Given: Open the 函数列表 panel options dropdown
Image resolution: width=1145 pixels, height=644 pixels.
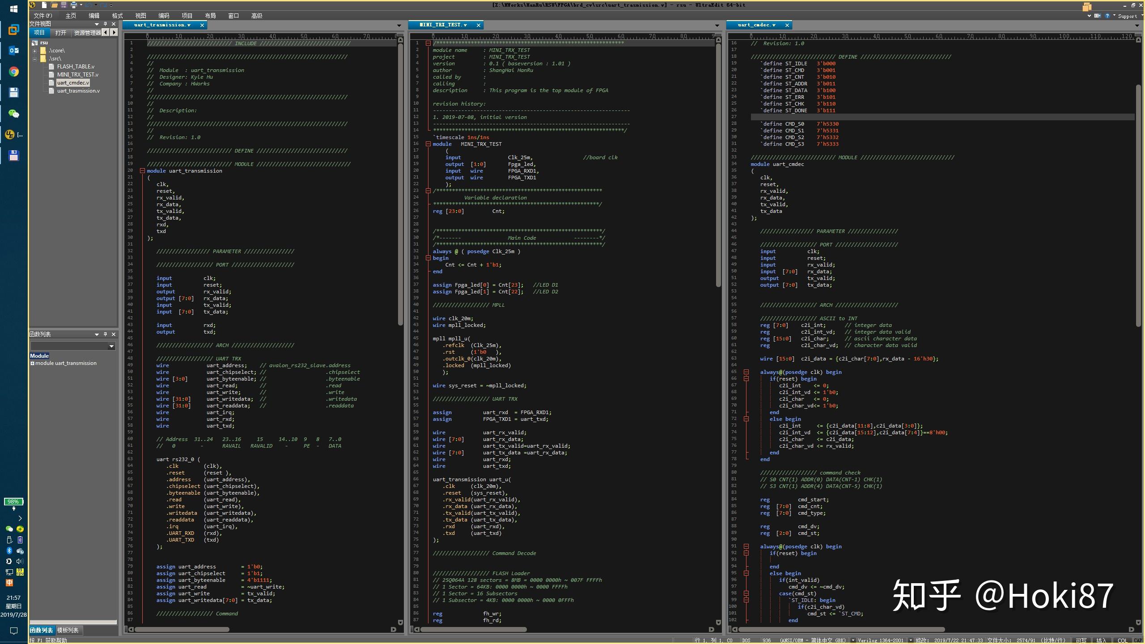Looking at the screenshot, I should 97,335.
